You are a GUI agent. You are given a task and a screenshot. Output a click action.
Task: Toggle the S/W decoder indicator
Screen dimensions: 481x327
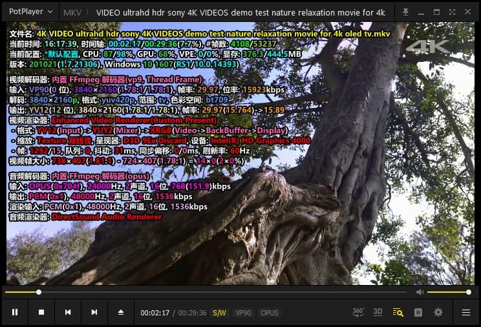(x=220, y=313)
